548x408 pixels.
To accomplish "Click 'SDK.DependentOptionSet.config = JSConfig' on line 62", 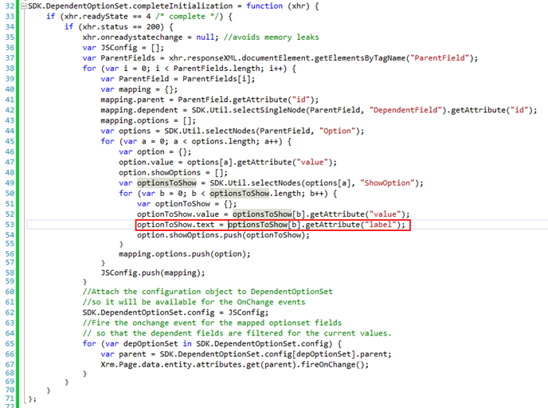I will pyautogui.click(x=174, y=312).
